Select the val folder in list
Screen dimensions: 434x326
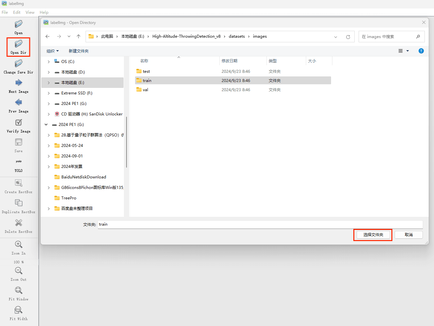pos(145,90)
